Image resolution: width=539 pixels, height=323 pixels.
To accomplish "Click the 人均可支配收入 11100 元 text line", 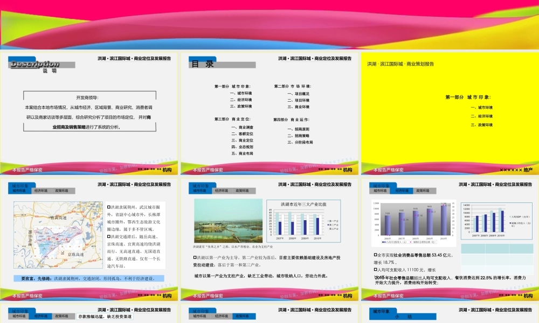I will point(405,270).
